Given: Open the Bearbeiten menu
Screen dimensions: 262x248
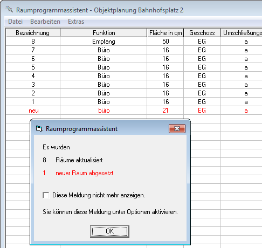Looking at the screenshot, I should [45, 22].
